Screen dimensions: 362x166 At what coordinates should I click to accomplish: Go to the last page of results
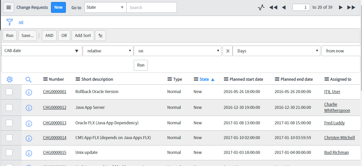[x=351, y=7]
